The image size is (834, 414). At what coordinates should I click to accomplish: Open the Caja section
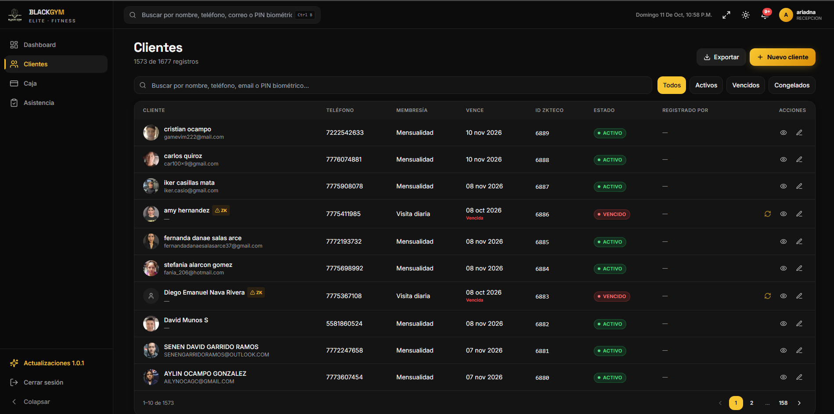tap(56, 83)
